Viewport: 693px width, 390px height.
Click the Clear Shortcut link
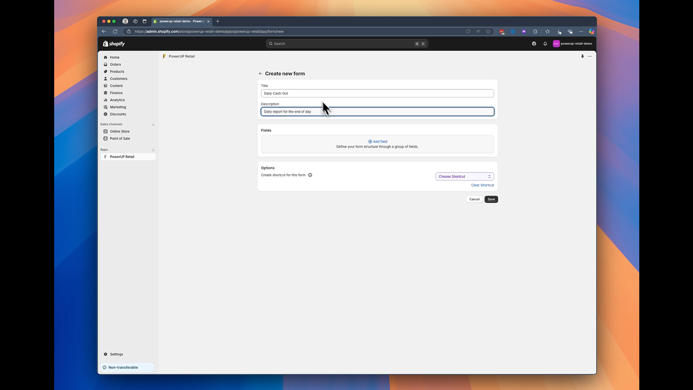[482, 185]
